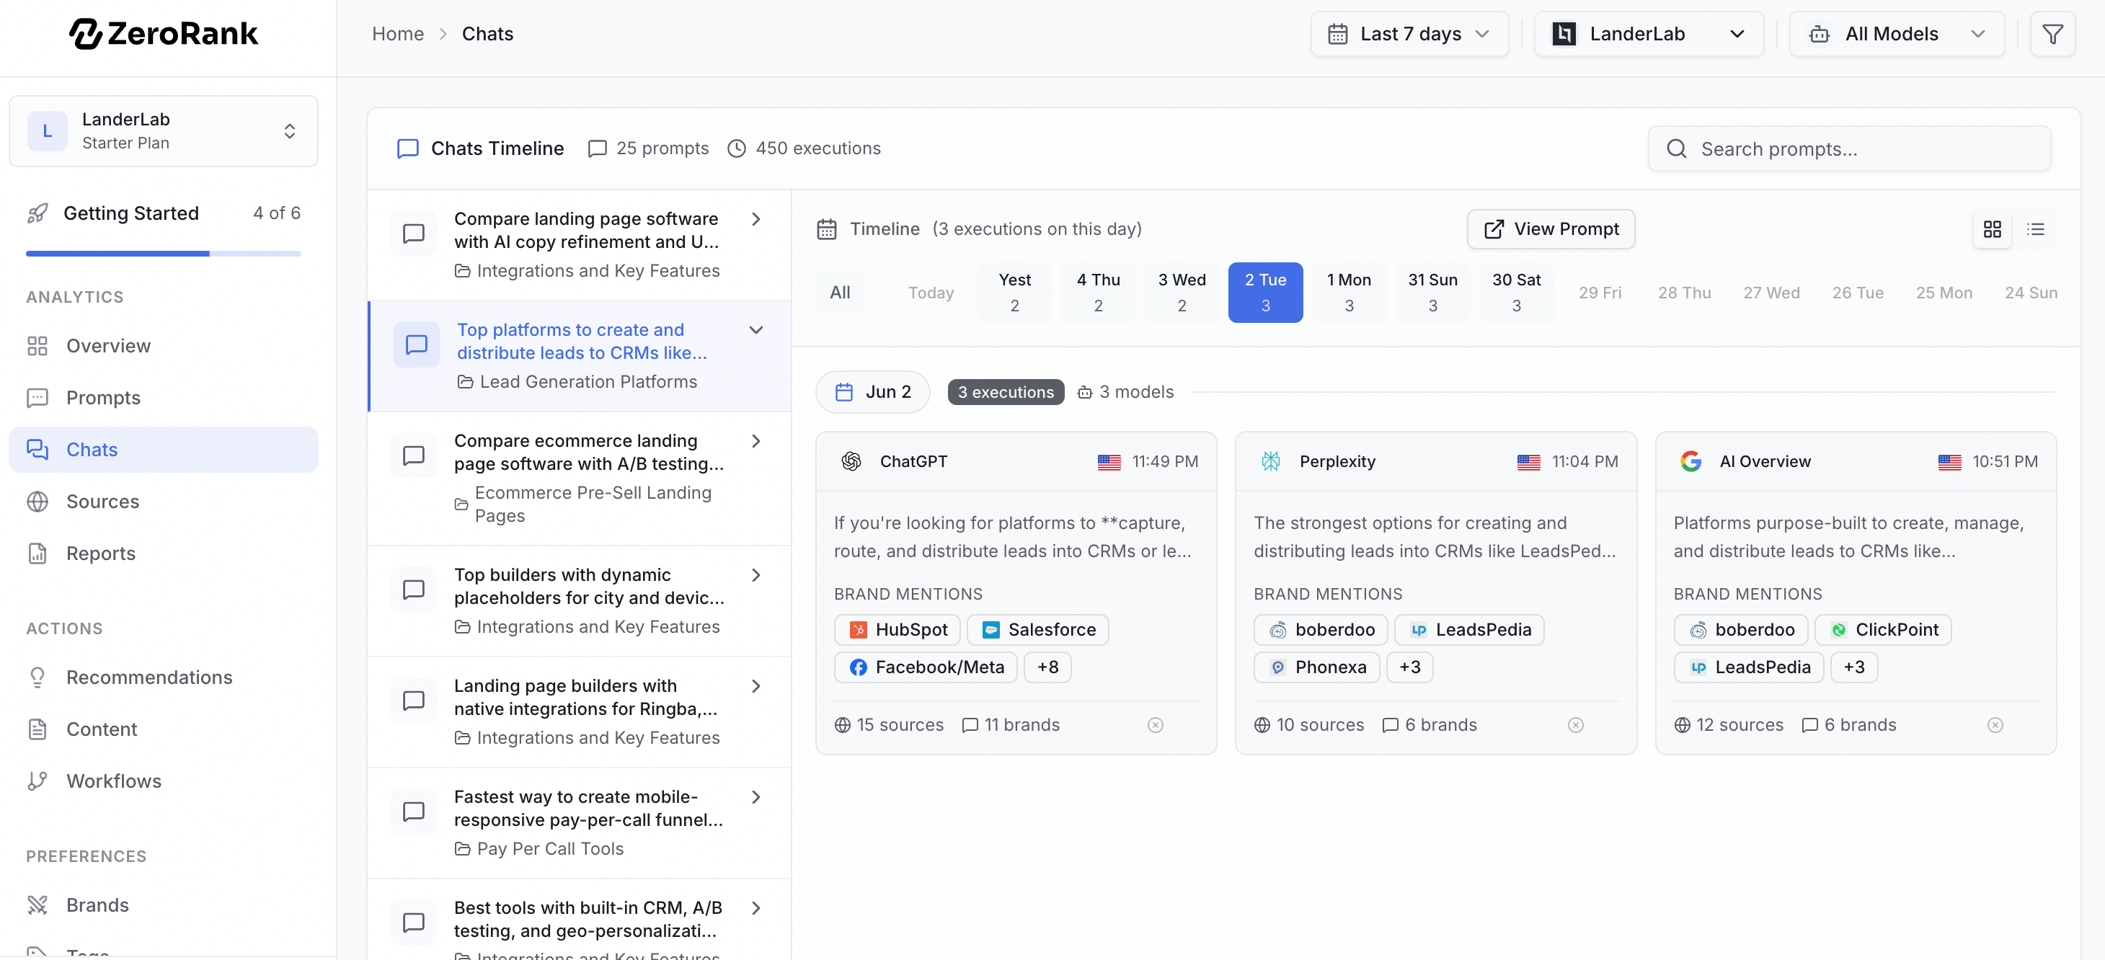Select the 3 Wed day tab
This screenshot has width=2105, height=960.
pos(1182,293)
